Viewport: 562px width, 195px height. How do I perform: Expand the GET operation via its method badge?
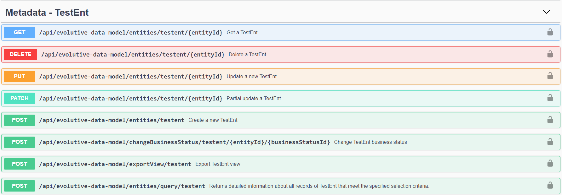(20, 32)
